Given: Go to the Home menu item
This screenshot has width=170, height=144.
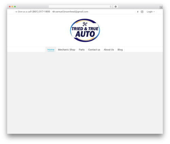Looking at the screenshot, I should pyautogui.click(x=51, y=50).
